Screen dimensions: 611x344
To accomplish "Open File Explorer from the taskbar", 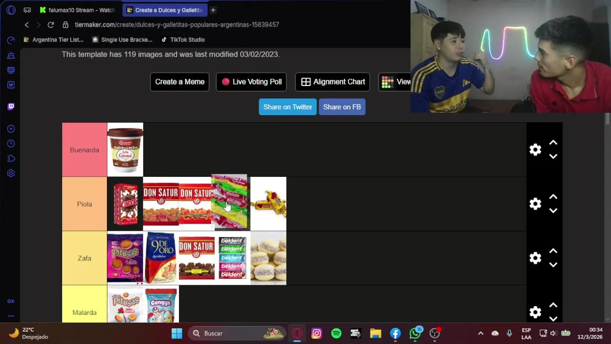I will [x=376, y=333].
